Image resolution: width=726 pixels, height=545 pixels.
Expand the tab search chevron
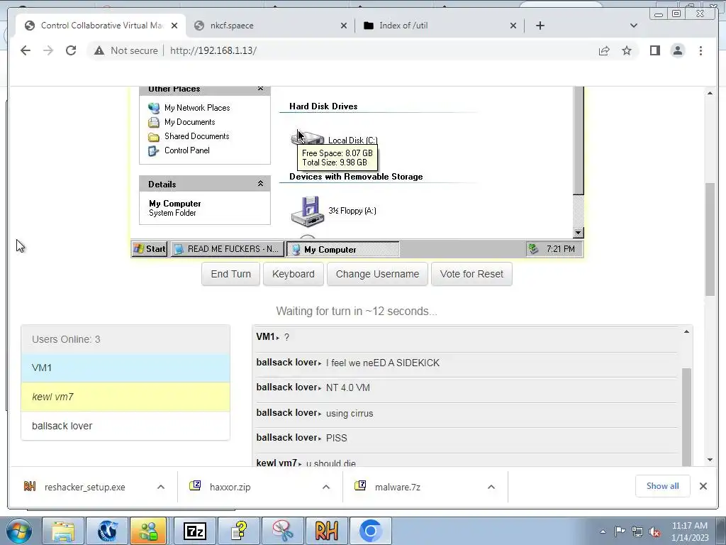[x=633, y=26]
